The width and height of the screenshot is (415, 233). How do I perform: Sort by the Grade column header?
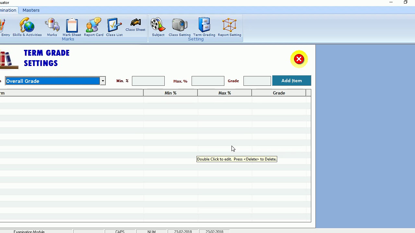279,93
